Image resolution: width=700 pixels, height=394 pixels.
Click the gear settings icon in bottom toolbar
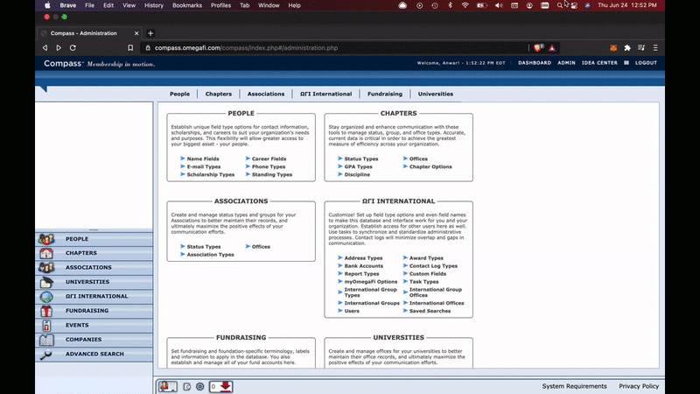[200, 387]
